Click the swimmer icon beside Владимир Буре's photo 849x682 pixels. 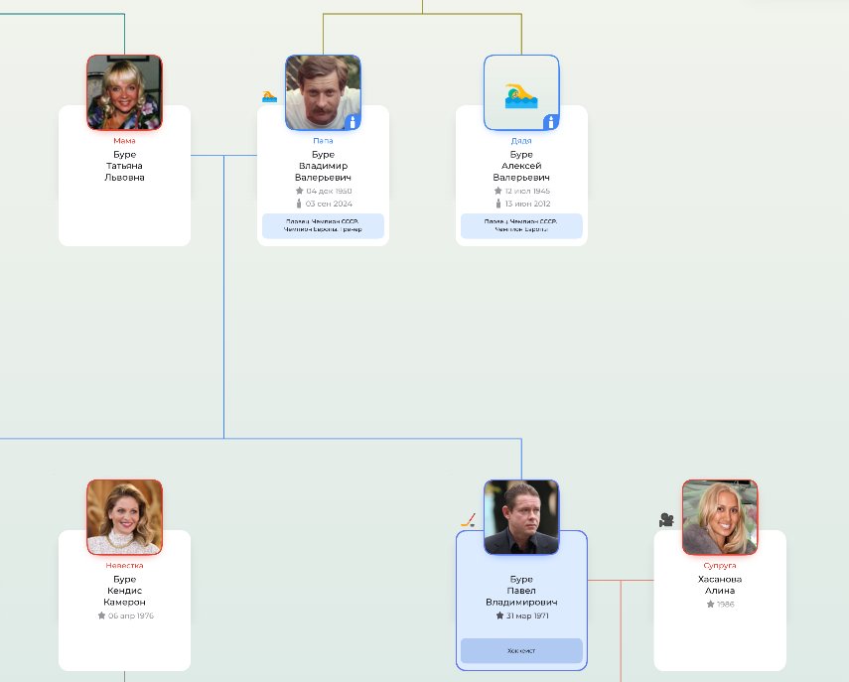pos(269,96)
